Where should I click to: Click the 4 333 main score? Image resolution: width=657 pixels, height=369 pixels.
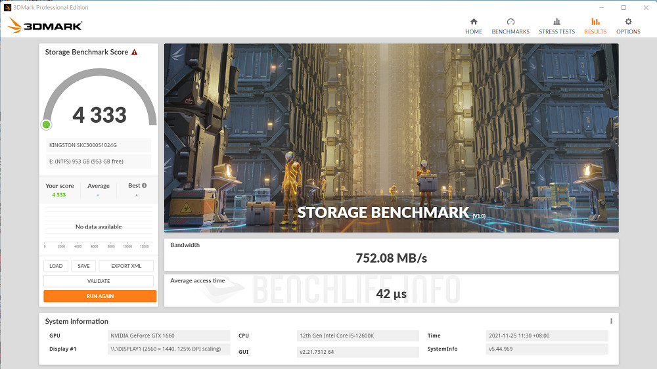(100, 115)
